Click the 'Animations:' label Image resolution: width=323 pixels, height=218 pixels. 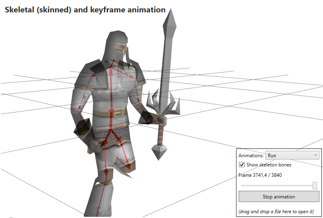click(251, 156)
